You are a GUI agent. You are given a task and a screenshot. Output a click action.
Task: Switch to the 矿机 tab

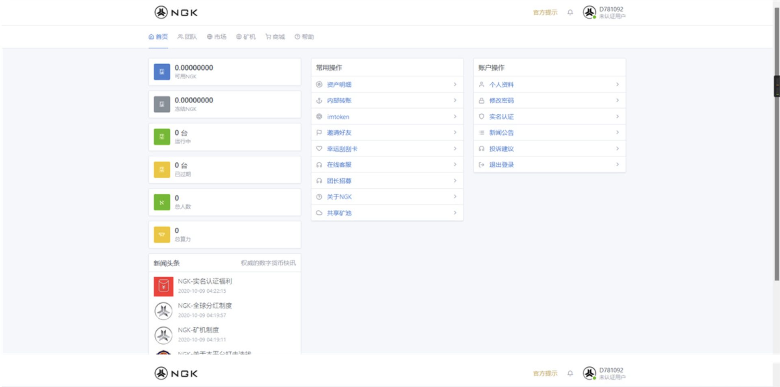coord(246,37)
